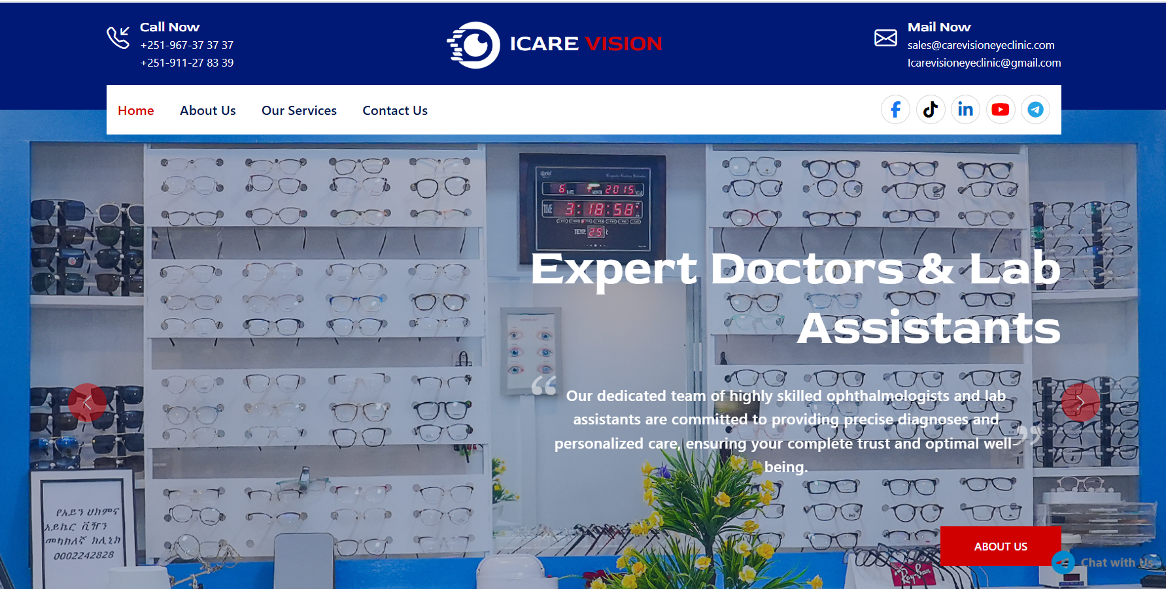Image resolution: width=1166 pixels, height=589 pixels.
Task: Open the About Us menu item
Action: click(208, 110)
